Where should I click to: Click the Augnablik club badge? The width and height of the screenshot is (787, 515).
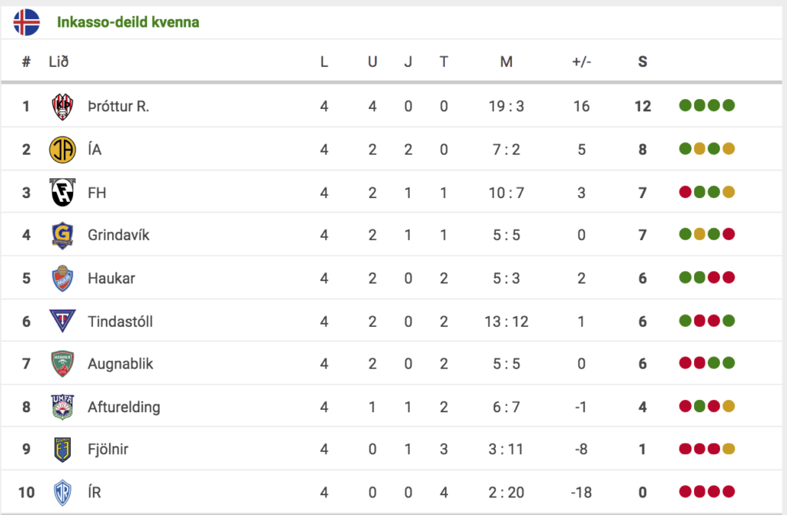(63, 364)
